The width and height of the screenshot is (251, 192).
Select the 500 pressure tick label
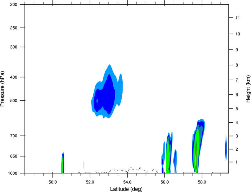pyautogui.click(x=14, y=100)
